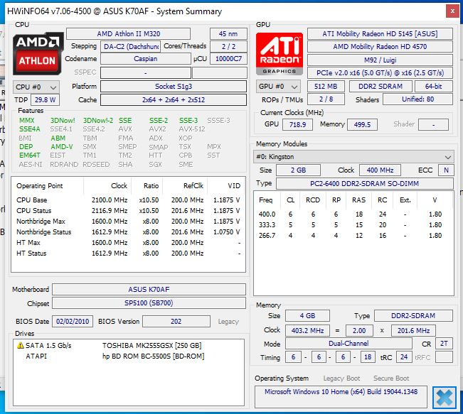The height and width of the screenshot is (414, 463).
Task: Click the memory type DDR2-SDRAM field
Action: (x=413, y=315)
